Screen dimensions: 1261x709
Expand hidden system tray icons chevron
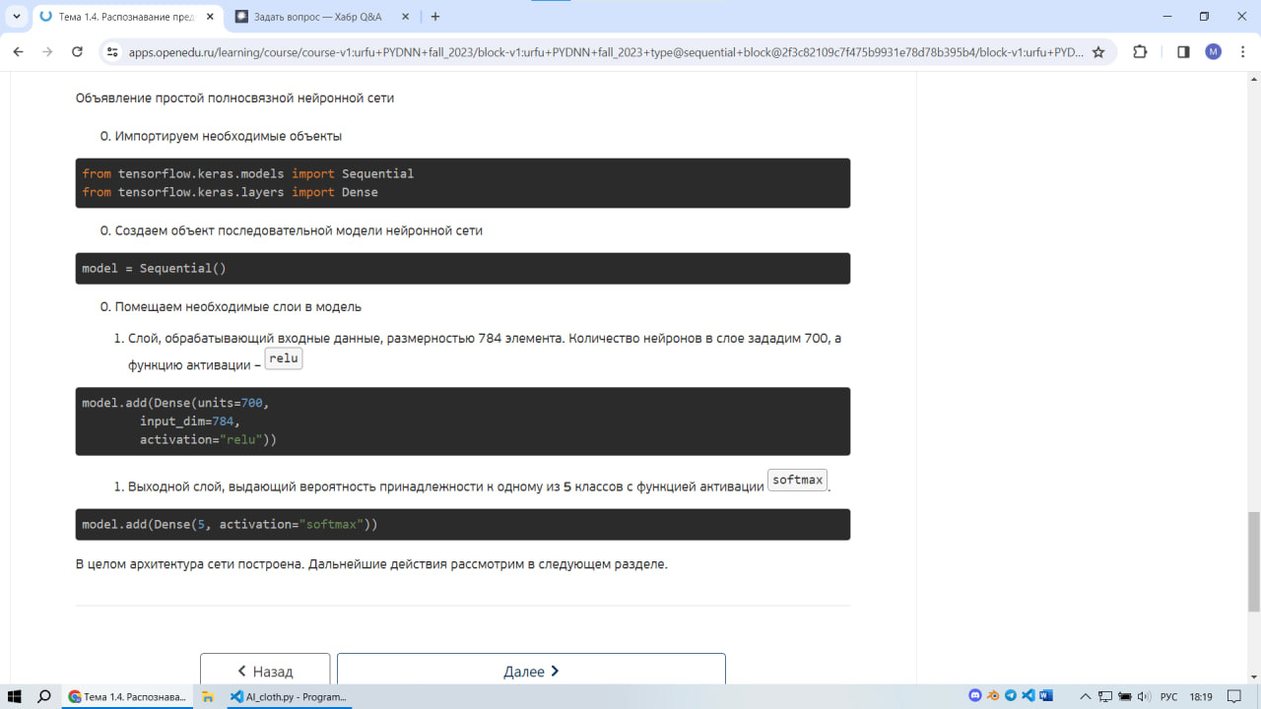pyautogui.click(x=1086, y=696)
